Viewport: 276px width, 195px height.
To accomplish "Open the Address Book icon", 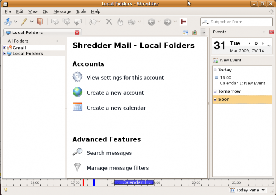I will point(40,22).
